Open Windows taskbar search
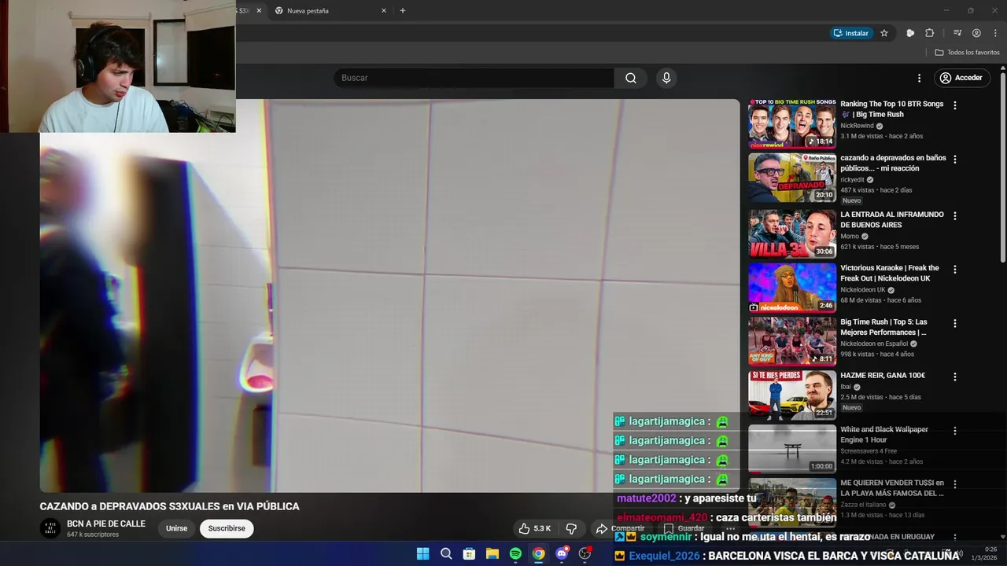This screenshot has width=1007, height=566. click(x=446, y=553)
